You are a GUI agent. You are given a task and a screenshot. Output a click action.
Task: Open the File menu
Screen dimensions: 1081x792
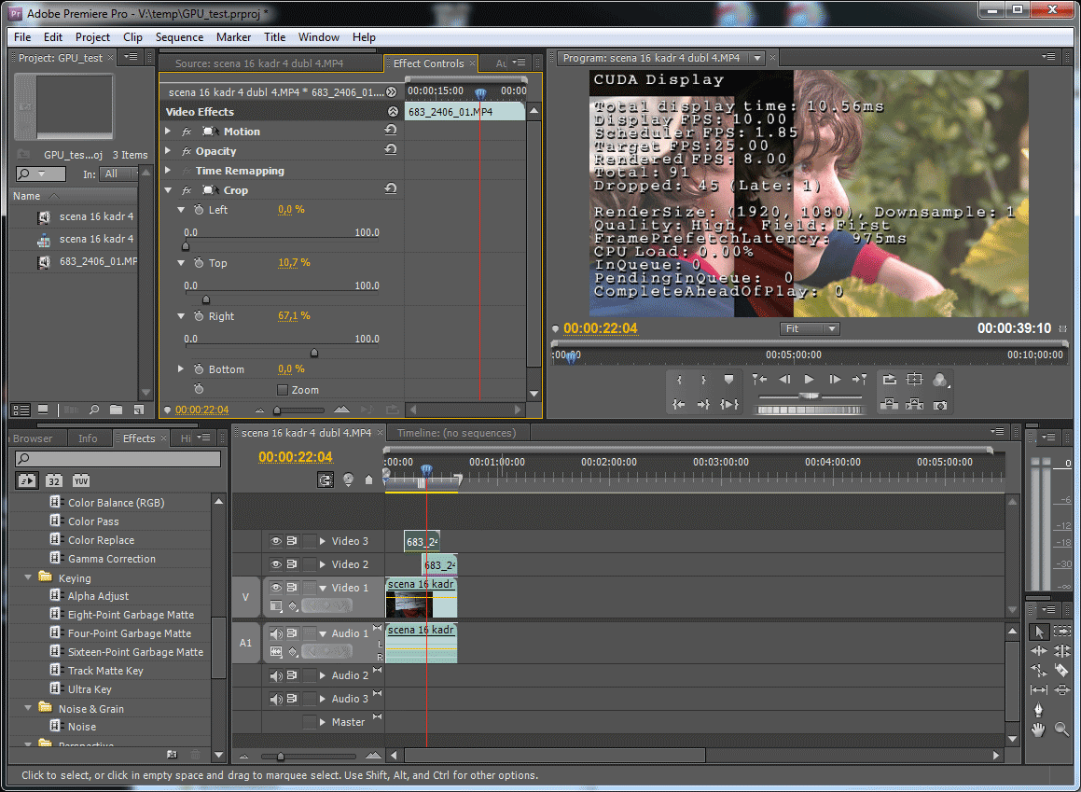coord(22,37)
